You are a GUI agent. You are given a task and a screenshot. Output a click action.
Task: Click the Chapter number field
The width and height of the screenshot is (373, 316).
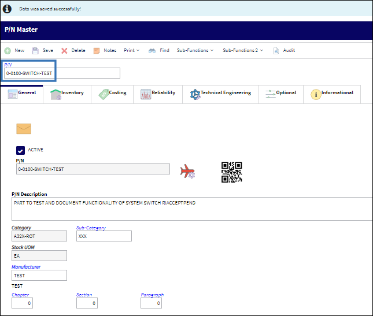point(22,303)
